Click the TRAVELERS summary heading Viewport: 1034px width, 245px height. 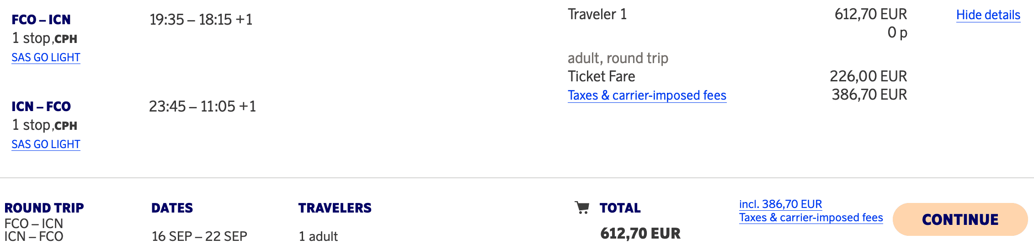pos(335,208)
